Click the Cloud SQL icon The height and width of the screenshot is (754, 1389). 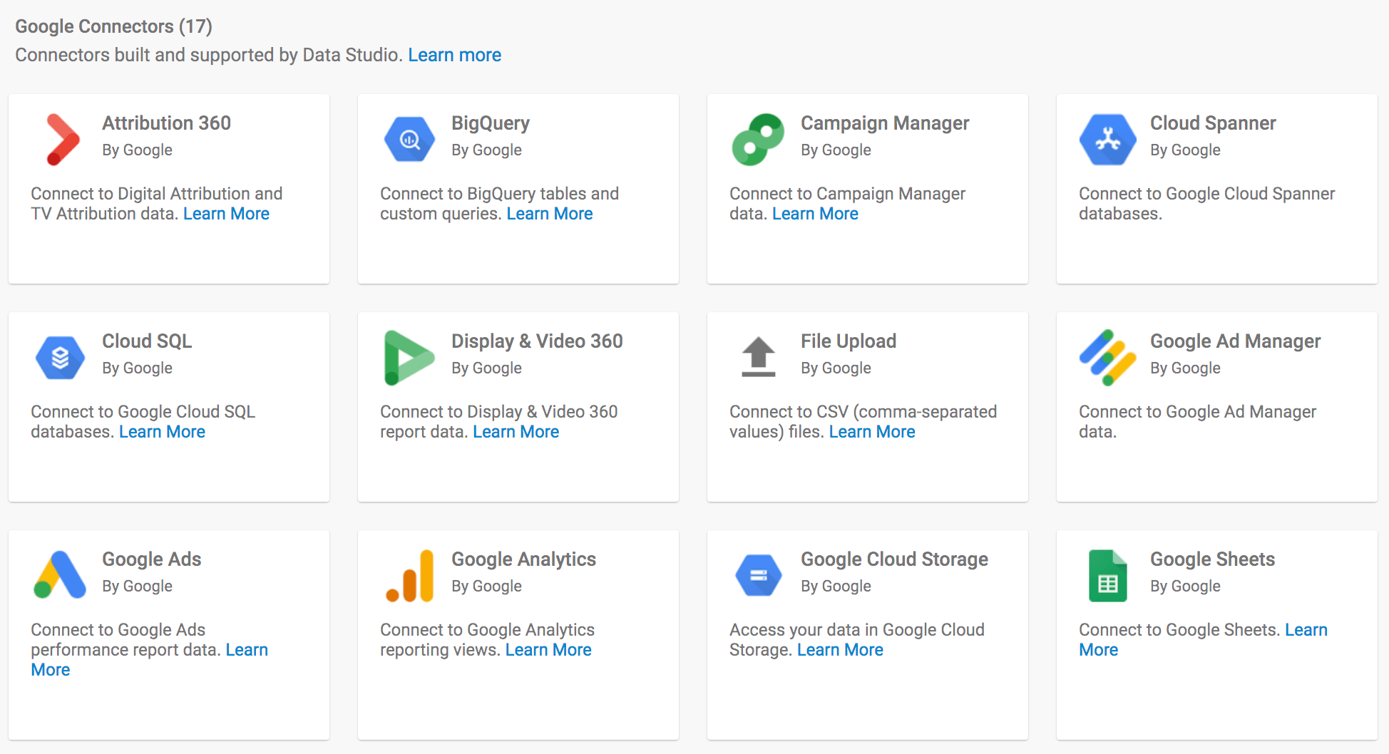point(61,357)
